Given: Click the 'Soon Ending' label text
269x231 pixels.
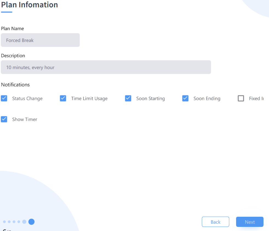Looking at the screenshot, I should click(207, 98).
